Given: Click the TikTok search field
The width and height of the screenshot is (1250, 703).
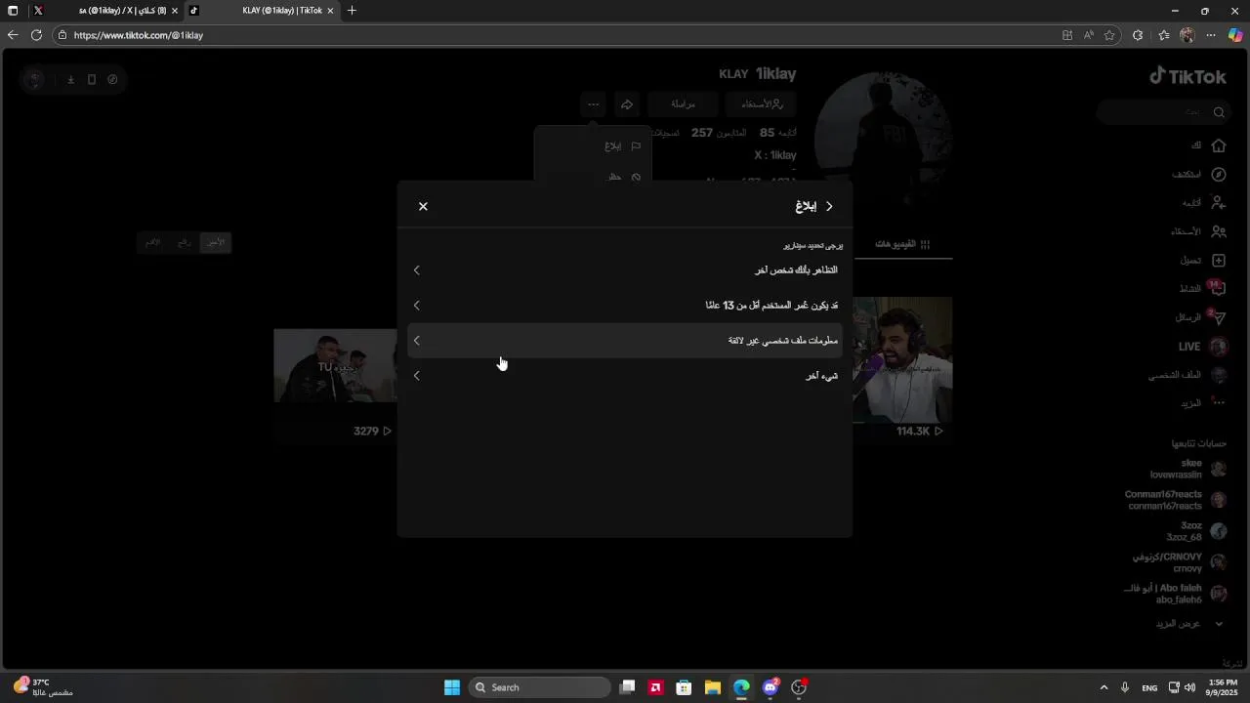Looking at the screenshot, I should pos(1162,112).
